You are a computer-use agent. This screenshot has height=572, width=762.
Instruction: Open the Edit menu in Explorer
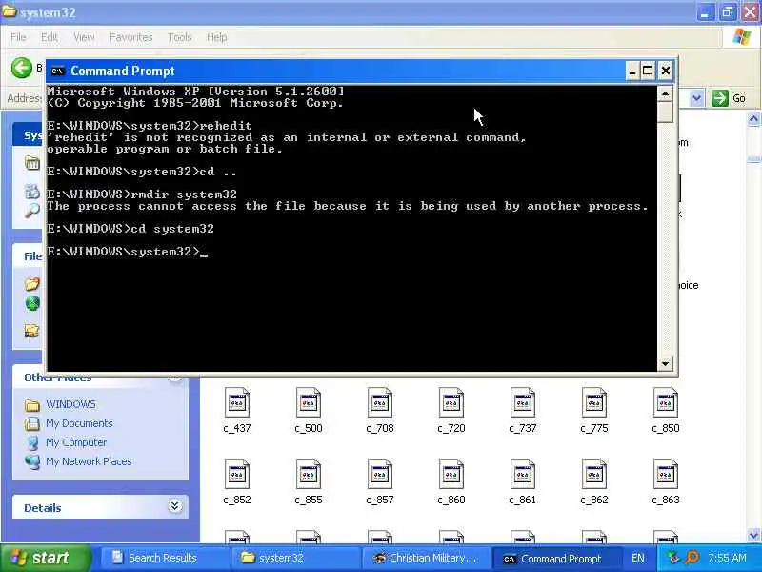click(x=50, y=37)
